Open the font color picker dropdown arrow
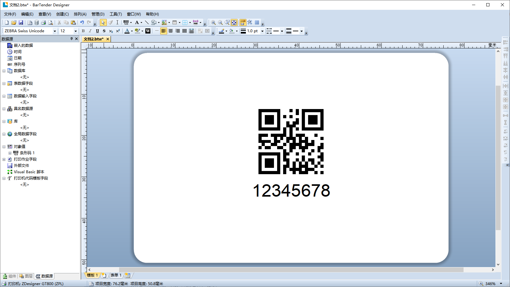Screen dimensions: 510x287 (132, 31)
